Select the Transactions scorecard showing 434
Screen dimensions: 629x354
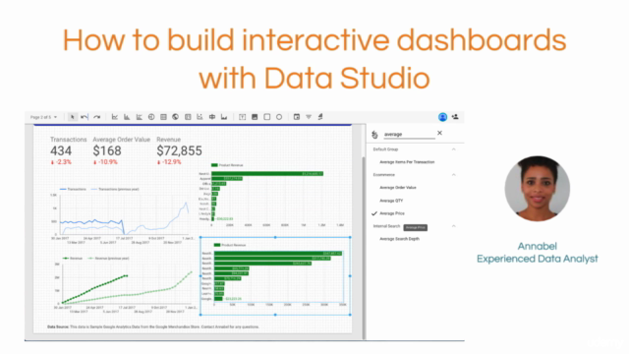click(68, 150)
